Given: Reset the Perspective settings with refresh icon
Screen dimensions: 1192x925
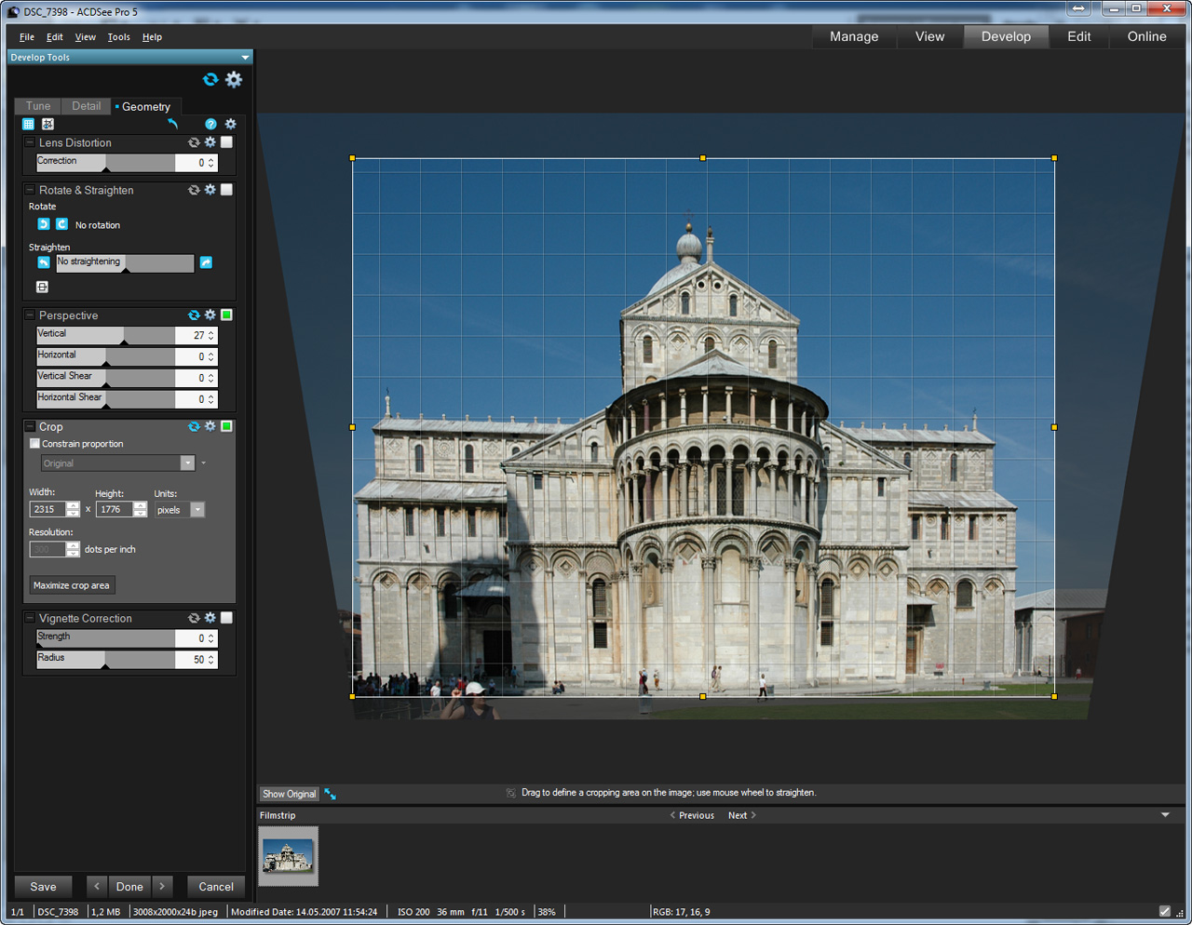Looking at the screenshot, I should click(194, 315).
